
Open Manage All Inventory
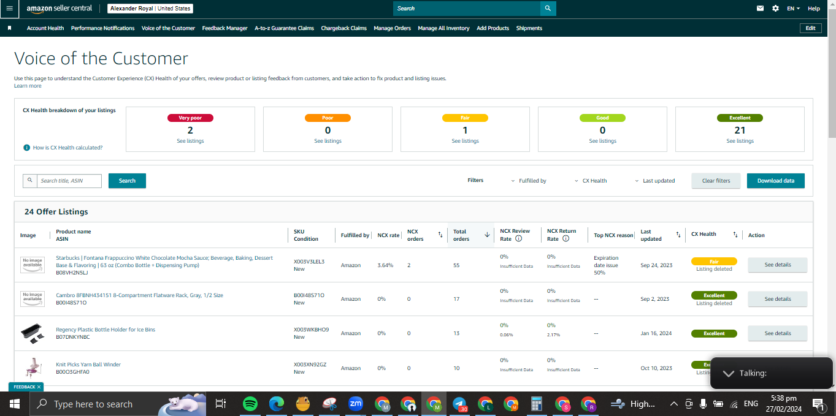tap(444, 28)
